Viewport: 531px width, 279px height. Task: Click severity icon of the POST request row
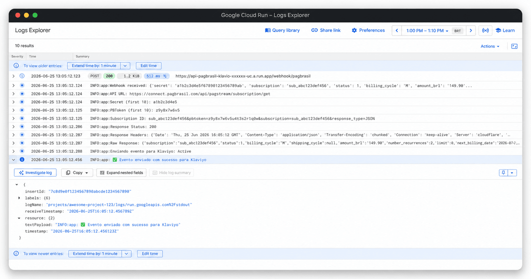(x=22, y=76)
